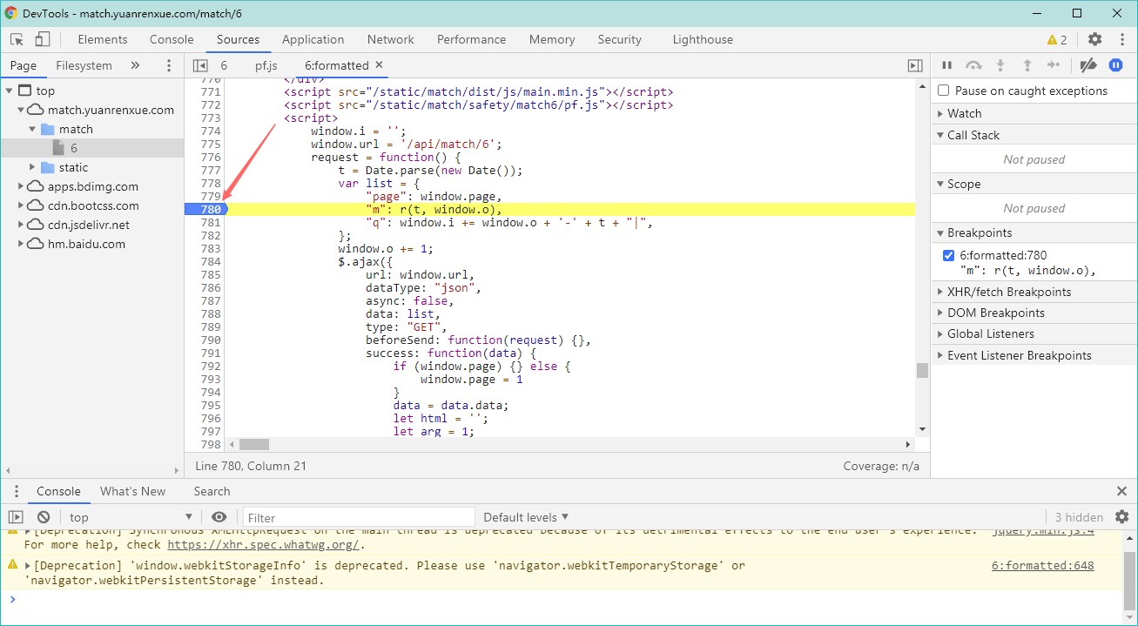
Task: Click the code editor horizontal scrollbar thumb
Action: pos(254,444)
